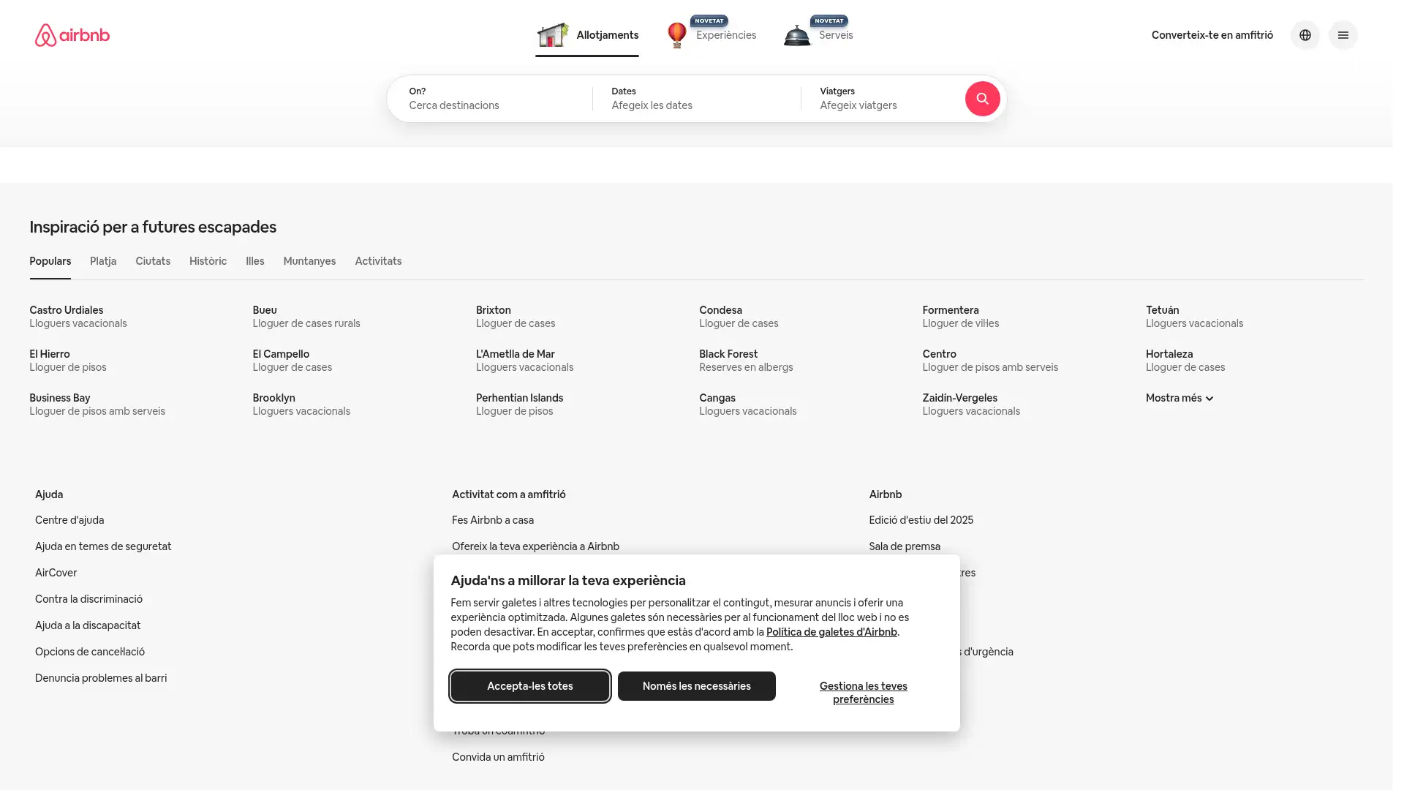Open Experiències via the balloon icon
This screenshot has width=1404, height=790.
point(676,34)
